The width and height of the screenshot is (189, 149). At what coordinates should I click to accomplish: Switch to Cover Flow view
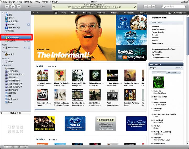[x=154, y=7]
